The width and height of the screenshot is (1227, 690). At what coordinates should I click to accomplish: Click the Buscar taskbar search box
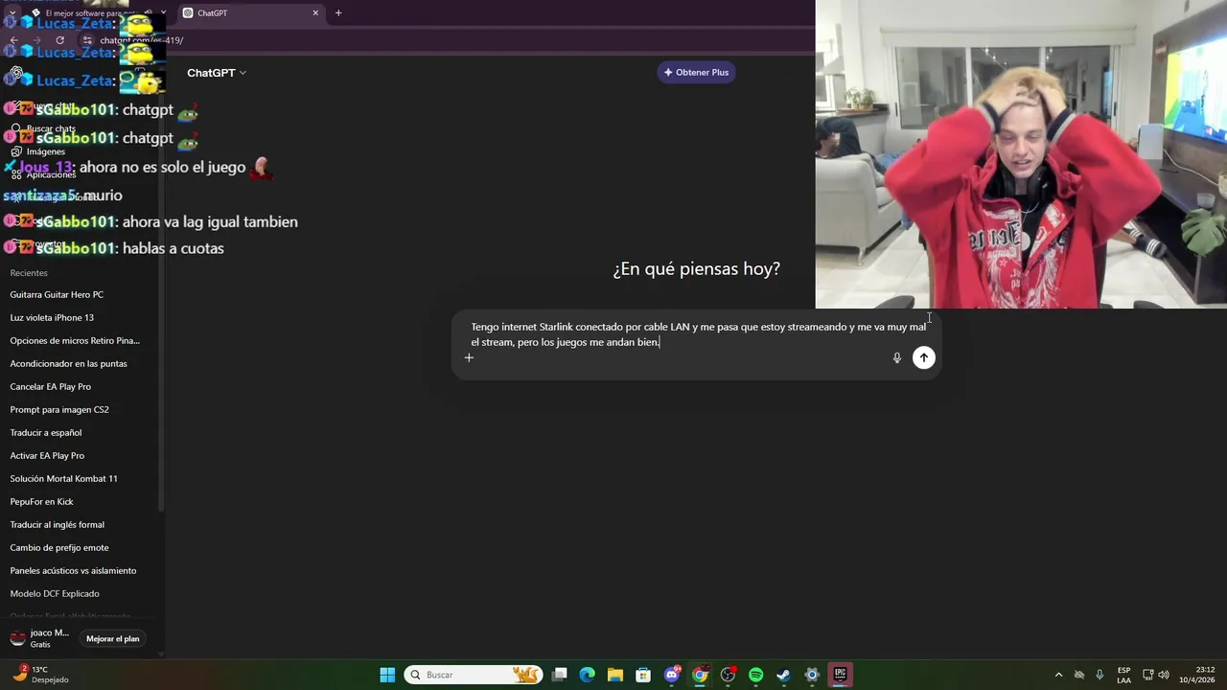474,675
